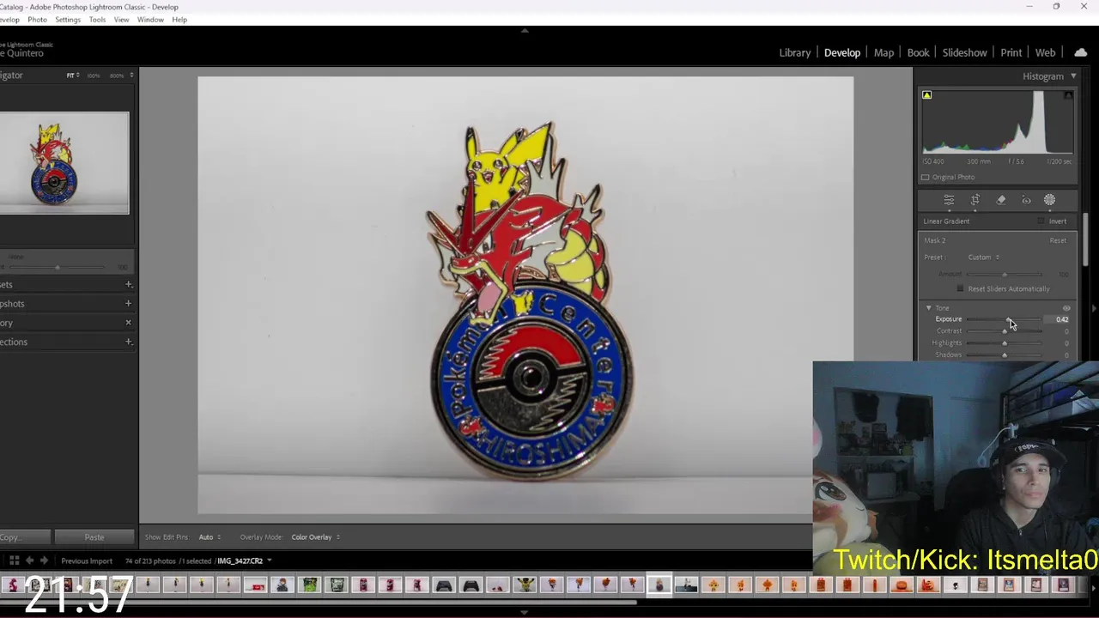Clear history with the X icon

128,323
